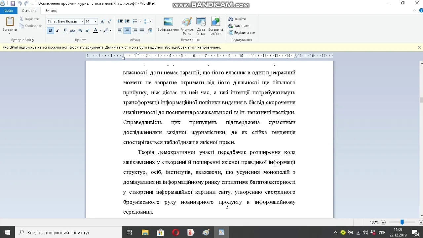
Task: Insert a Paint drawing with Рисунок Paint
Action: tap(187, 26)
